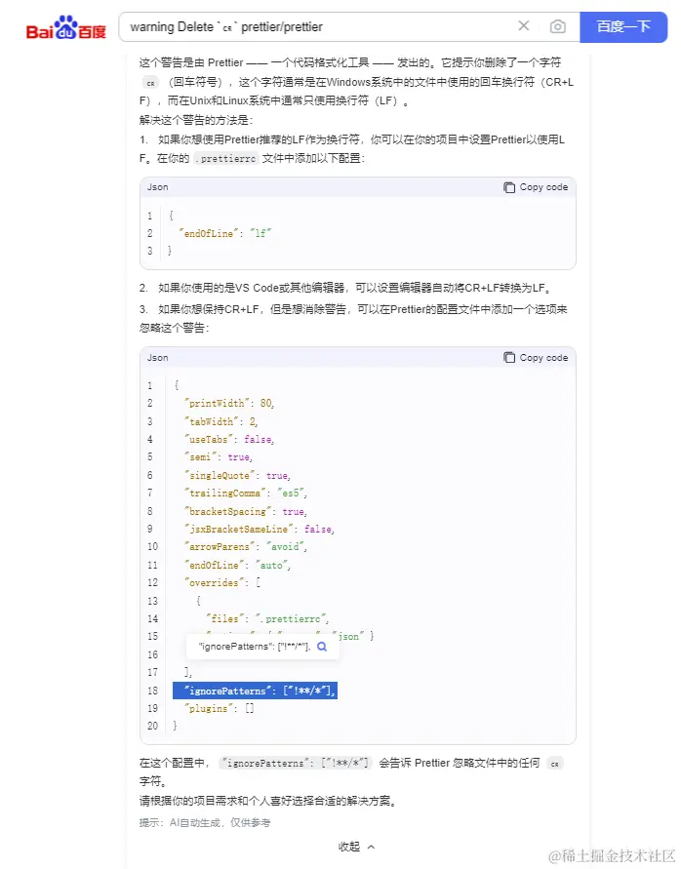
Task: Open the Baidu logo homepage link
Action: tap(65, 27)
